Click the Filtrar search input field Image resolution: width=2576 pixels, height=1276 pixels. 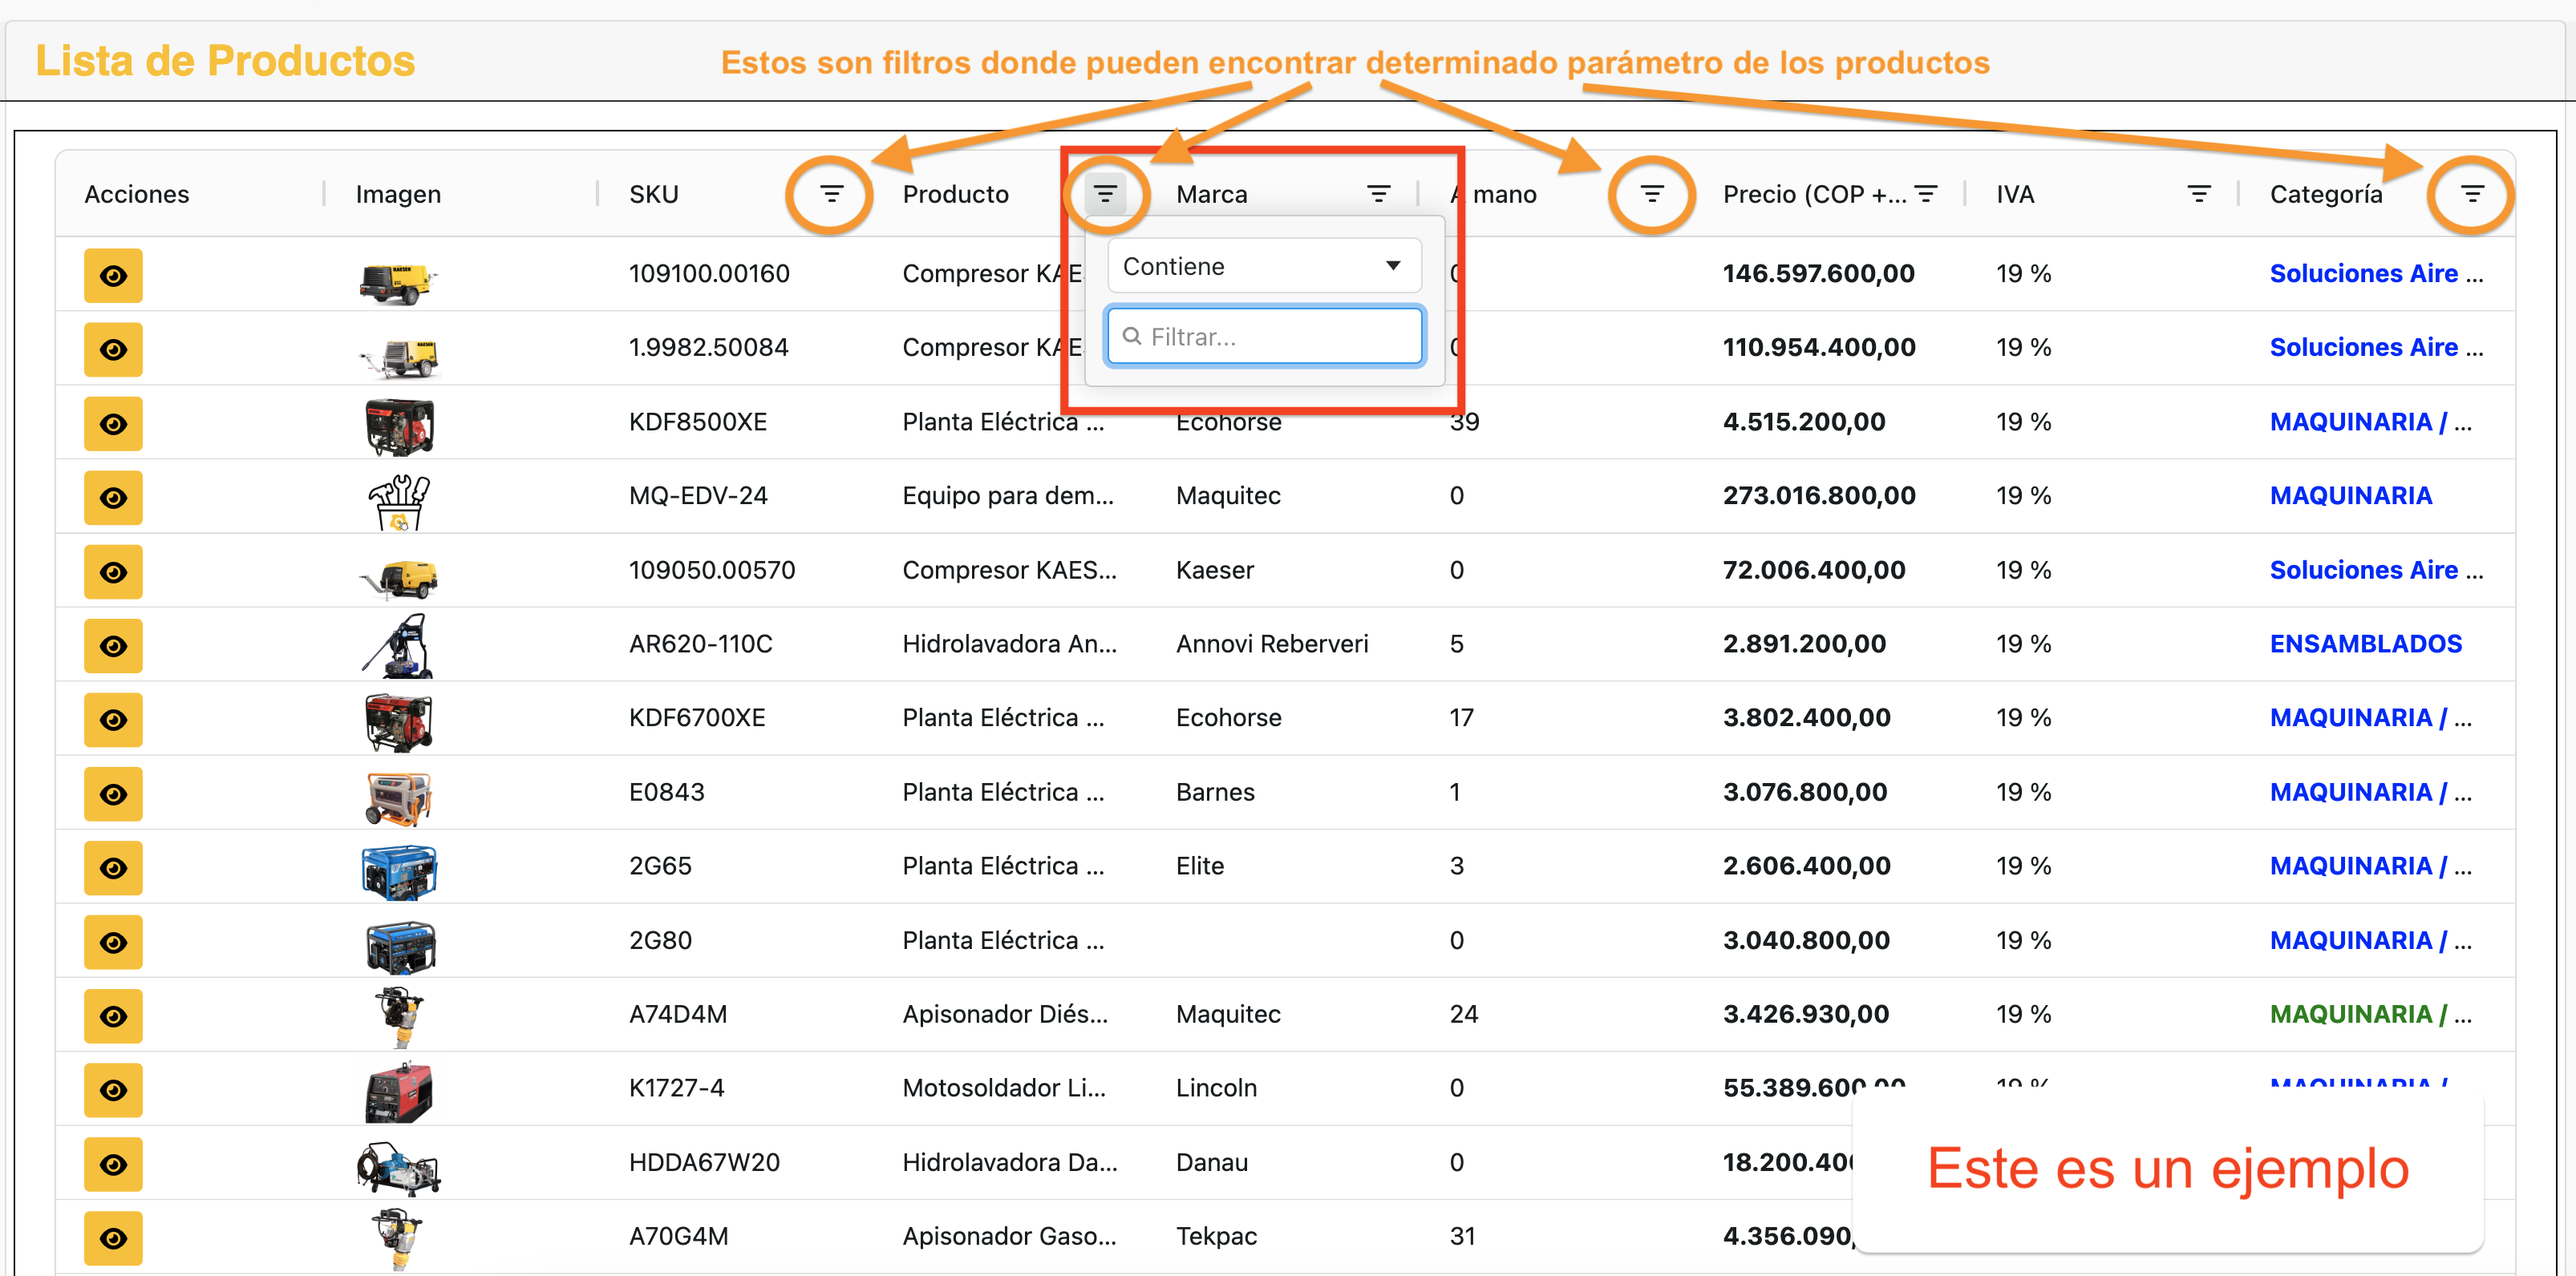coord(1264,337)
